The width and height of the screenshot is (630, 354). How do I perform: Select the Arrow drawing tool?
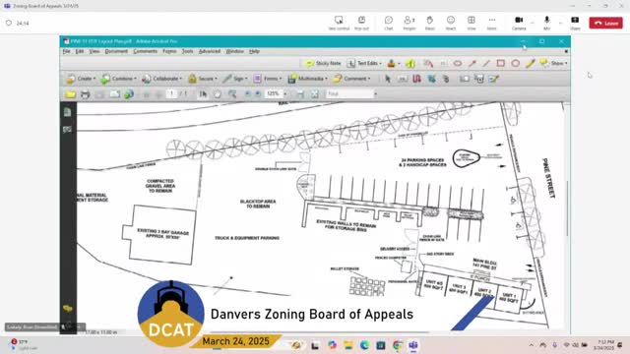[x=472, y=63]
